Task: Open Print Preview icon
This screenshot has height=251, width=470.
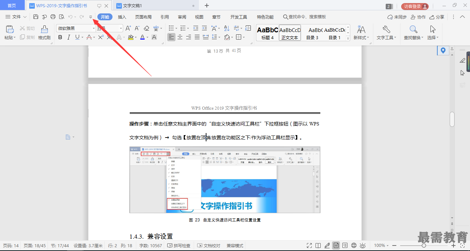Action: point(62,17)
